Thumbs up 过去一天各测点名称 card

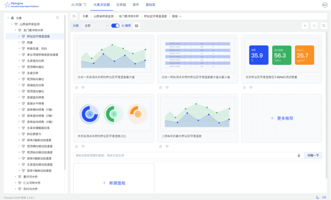[77, 87]
